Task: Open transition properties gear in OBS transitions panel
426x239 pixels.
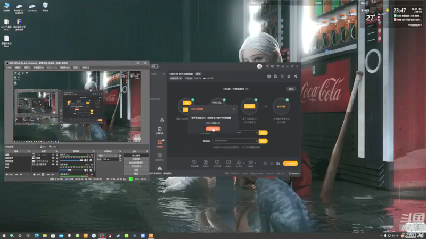Action: click(120, 156)
